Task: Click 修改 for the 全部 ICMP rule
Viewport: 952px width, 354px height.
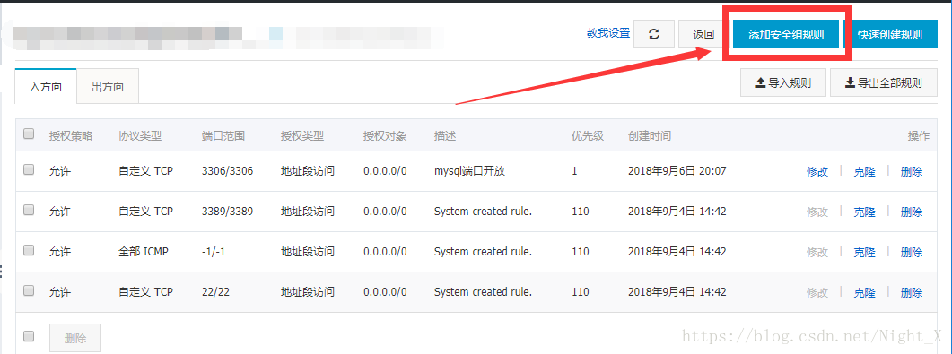Action: coord(817,252)
